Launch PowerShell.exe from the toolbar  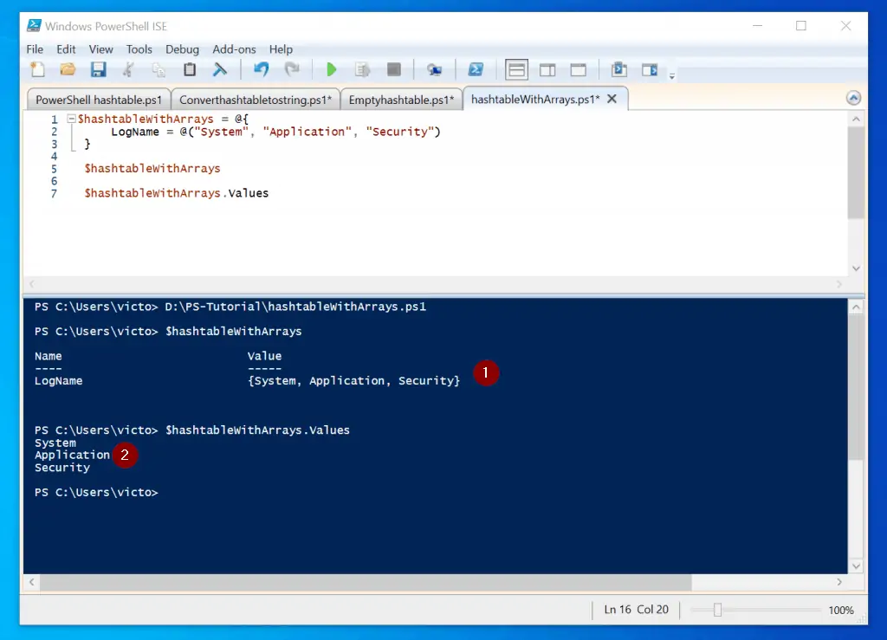point(476,69)
